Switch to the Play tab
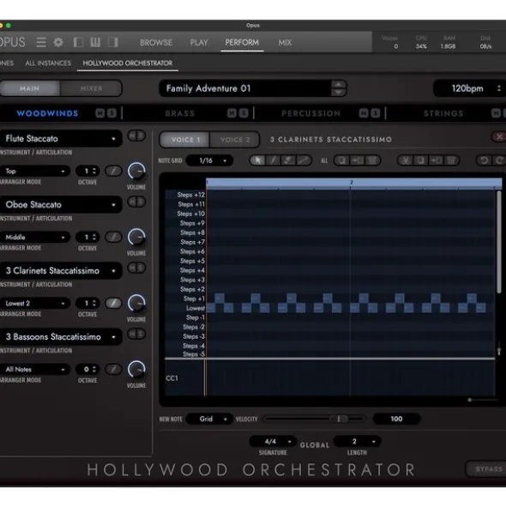This screenshot has width=506, height=507. [x=199, y=42]
